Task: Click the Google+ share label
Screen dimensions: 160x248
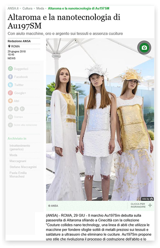Action: (x=20, y=93)
